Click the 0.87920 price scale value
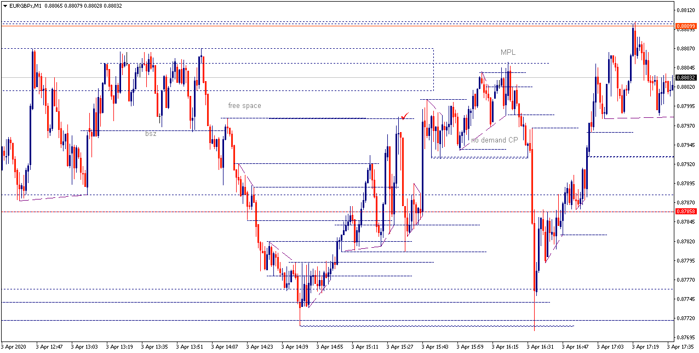The width and height of the screenshot is (699, 353). 686,164
